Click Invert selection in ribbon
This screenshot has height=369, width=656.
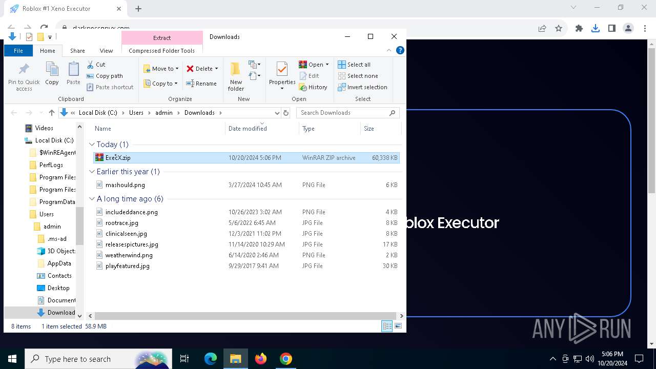coord(362,87)
